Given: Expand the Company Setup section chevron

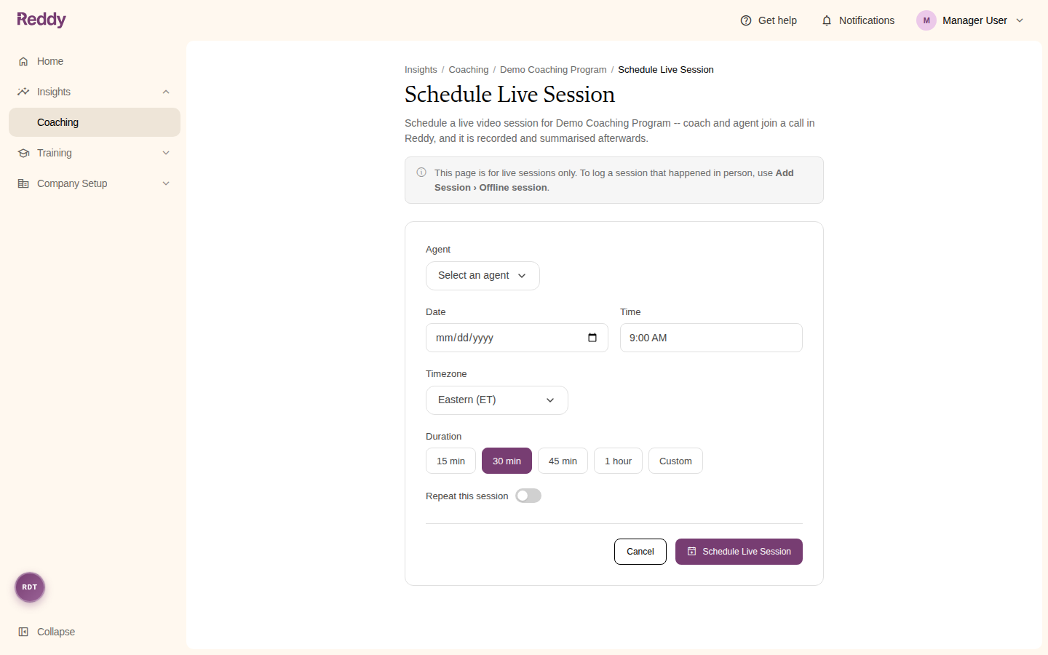Looking at the screenshot, I should (166, 183).
